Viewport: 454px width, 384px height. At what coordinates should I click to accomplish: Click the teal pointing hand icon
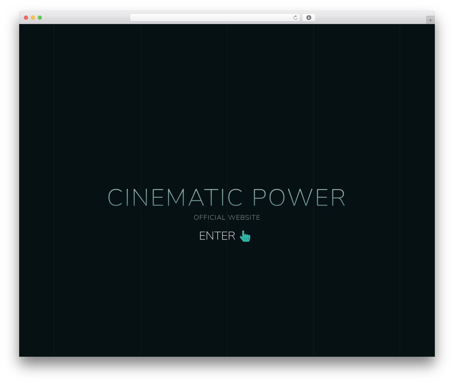[x=245, y=236]
